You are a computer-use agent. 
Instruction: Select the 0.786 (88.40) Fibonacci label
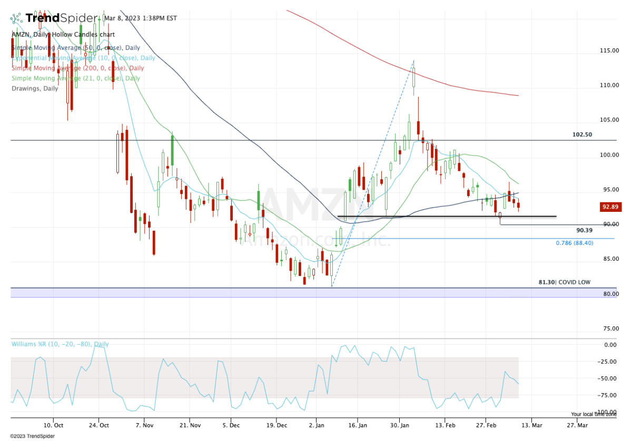click(x=574, y=243)
